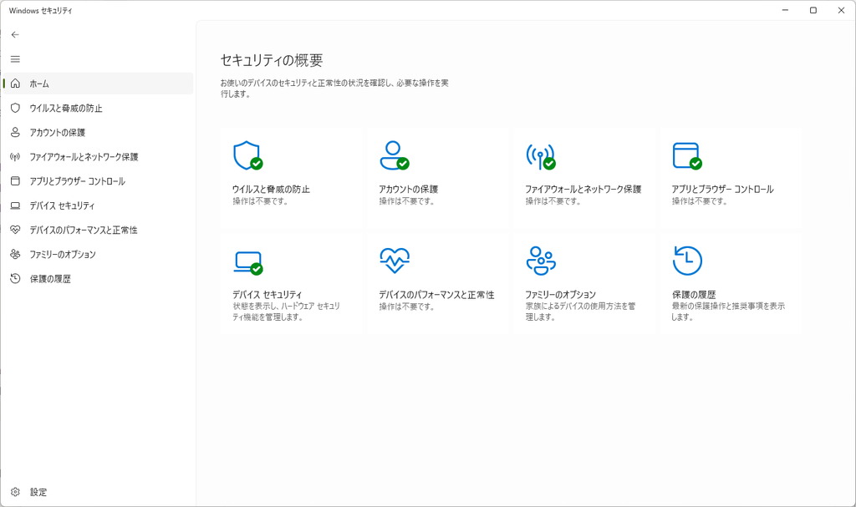Open ファイアウォールとネットワーク保護 in sidebar
The width and height of the screenshot is (856, 507).
coord(99,157)
